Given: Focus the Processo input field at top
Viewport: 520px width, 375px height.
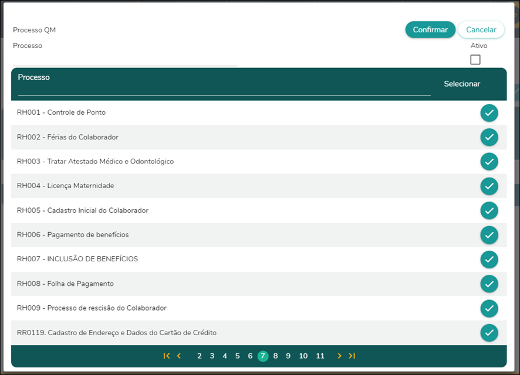Looking at the screenshot, I should [125, 59].
